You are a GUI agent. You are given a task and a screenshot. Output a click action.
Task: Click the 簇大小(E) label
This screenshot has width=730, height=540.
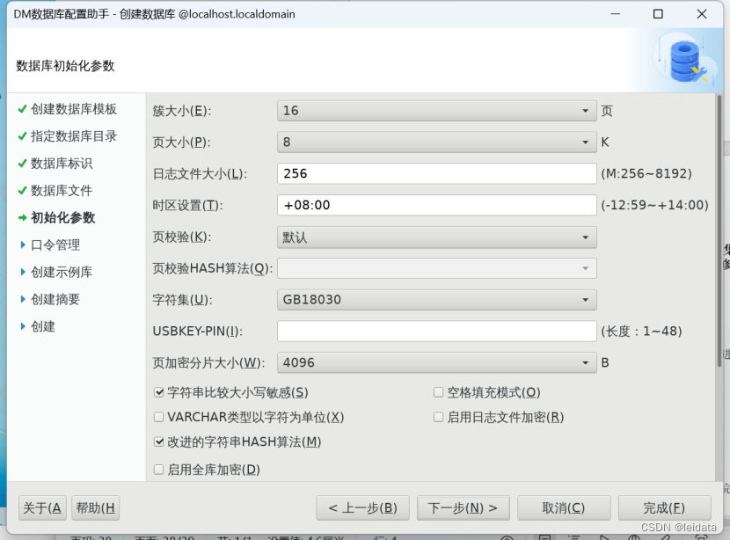click(x=182, y=111)
